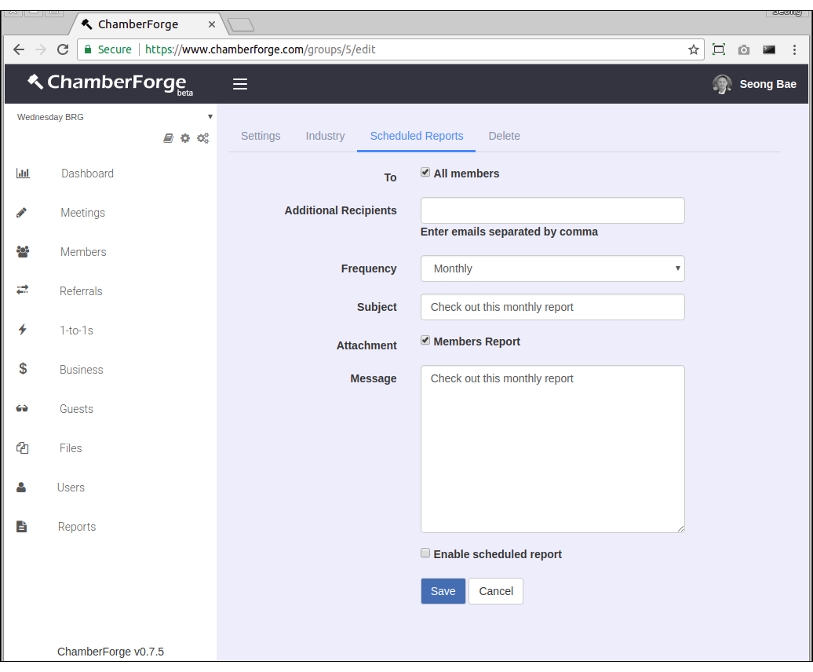Click the Cancel button
The width and height of the screenshot is (813, 672).
pos(496,591)
